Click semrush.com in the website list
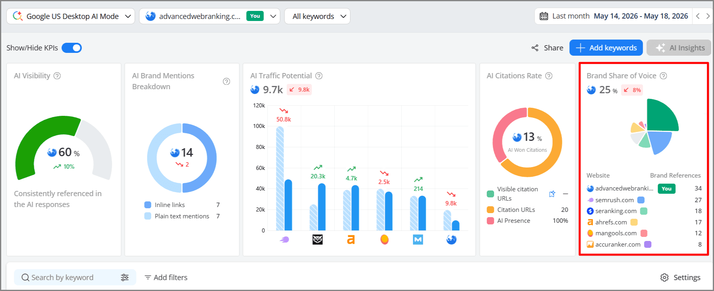The height and width of the screenshot is (291, 714). coord(614,200)
